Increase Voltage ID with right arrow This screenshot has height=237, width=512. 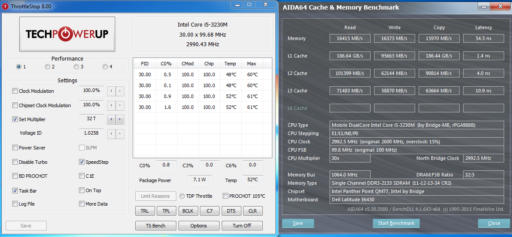(120, 133)
